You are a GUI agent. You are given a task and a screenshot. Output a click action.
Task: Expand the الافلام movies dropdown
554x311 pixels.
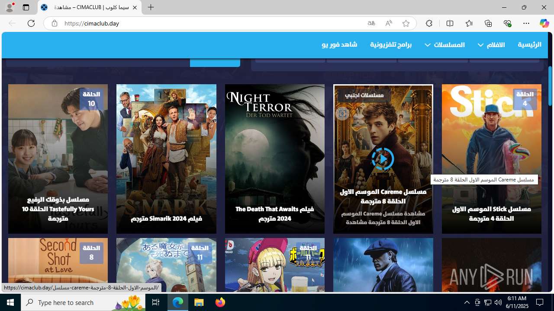491,45
